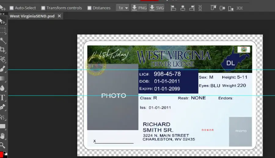Activate the Crop tool
This screenshot has height=158, width=275.
pos(3,50)
